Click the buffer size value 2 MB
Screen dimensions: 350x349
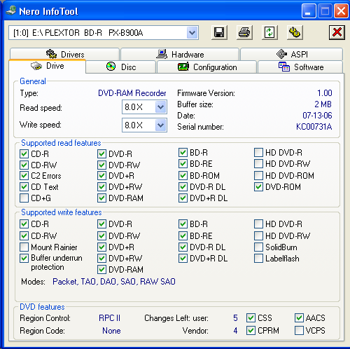[x=323, y=104]
